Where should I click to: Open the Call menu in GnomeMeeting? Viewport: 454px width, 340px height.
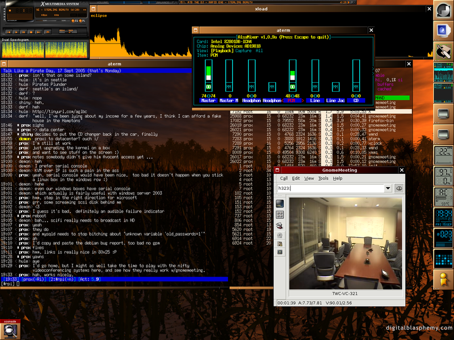[283, 178]
